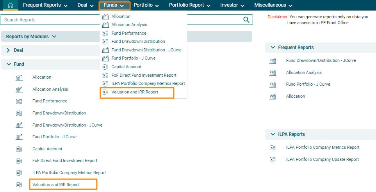Click the search magnifier icon
Viewport: 376px width, 192px height.
pyautogui.click(x=246, y=20)
